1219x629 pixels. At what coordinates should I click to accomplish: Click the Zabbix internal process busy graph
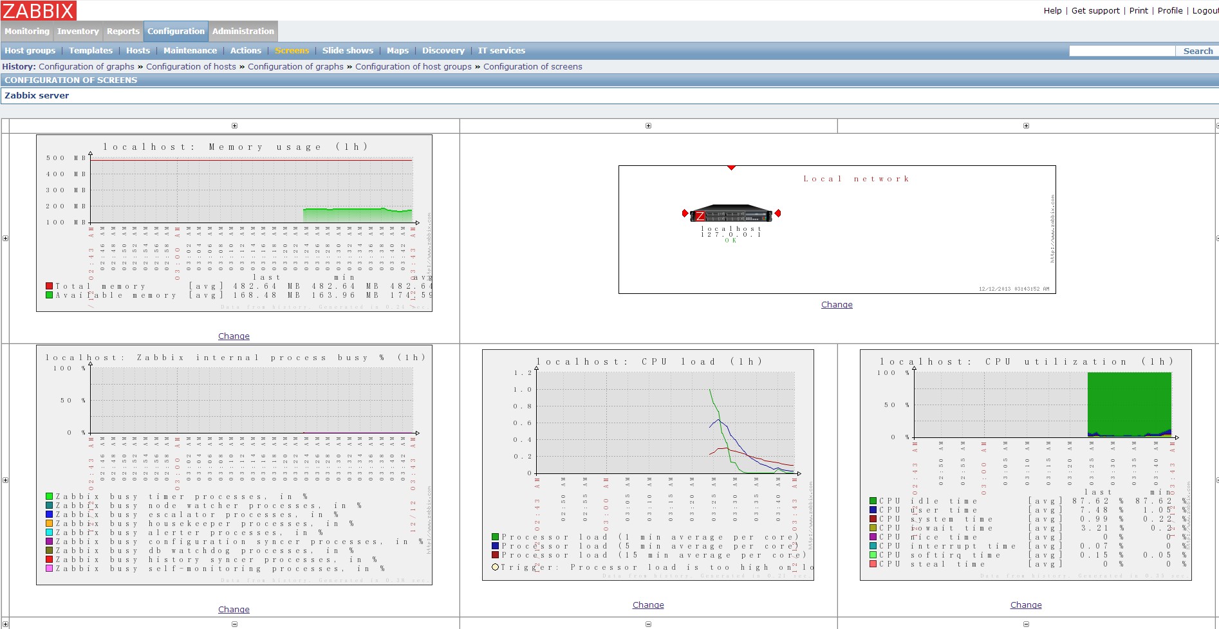pos(234,465)
